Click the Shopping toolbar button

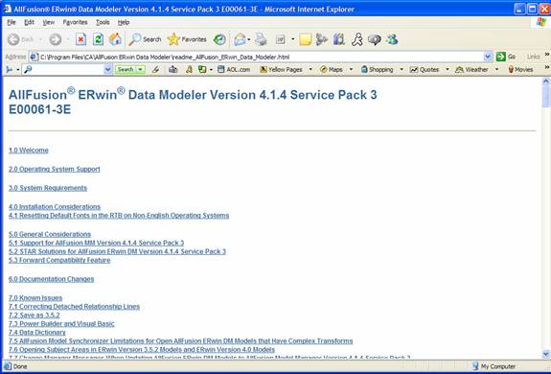click(377, 70)
